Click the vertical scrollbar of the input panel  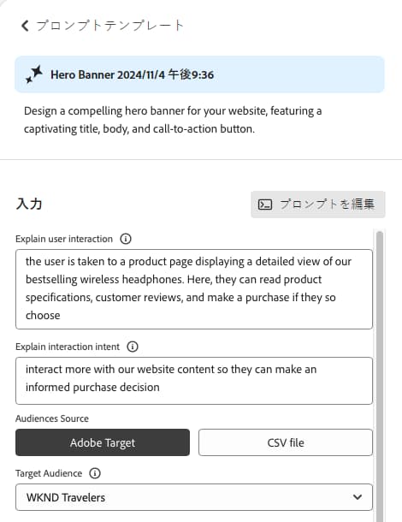380,376
